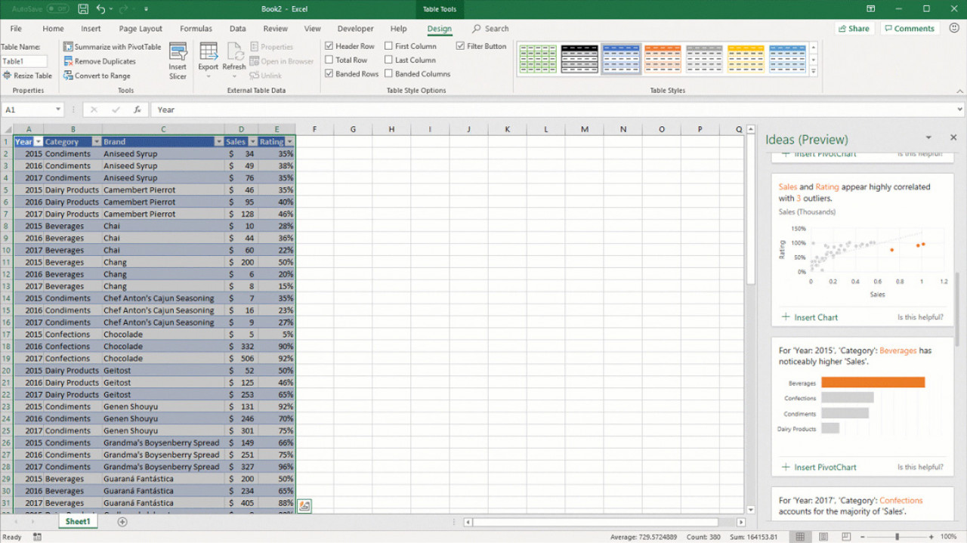
Task: Enable the Total Row checkbox
Action: coord(329,60)
